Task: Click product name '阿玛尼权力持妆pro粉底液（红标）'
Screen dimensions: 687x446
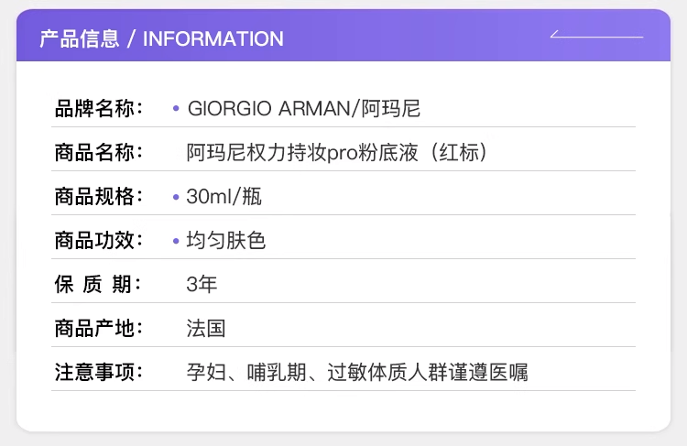Action: [338, 152]
